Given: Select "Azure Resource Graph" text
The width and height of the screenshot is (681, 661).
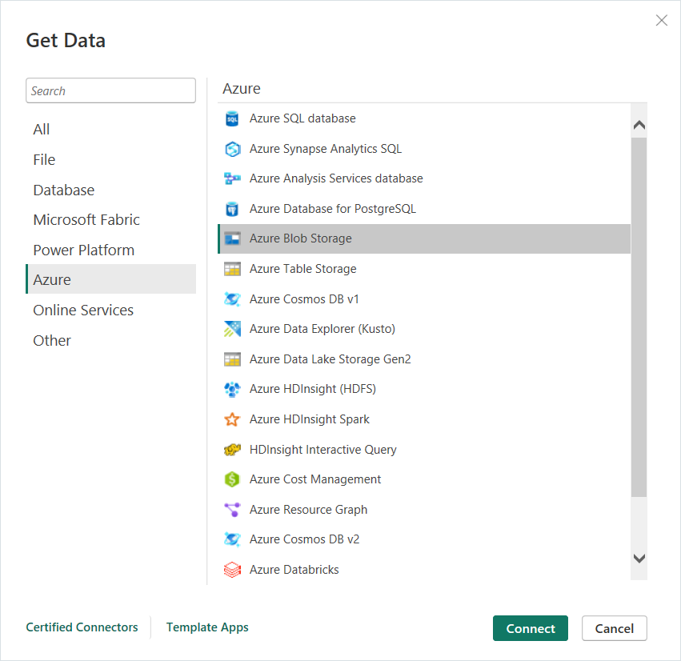Looking at the screenshot, I should (x=308, y=510).
